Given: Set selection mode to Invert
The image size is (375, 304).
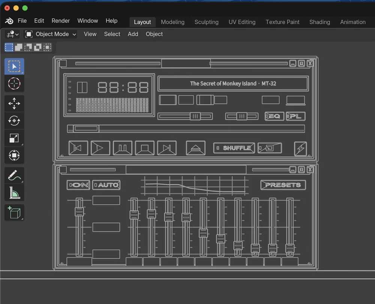Looking at the screenshot, I should (x=37, y=47).
